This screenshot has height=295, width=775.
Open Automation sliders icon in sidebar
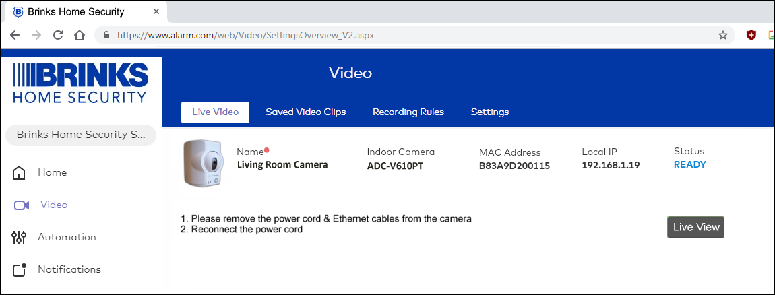[19, 238]
